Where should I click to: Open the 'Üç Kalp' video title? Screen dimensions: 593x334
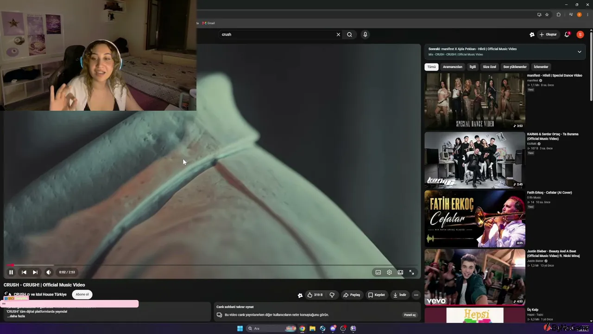[x=532, y=310]
